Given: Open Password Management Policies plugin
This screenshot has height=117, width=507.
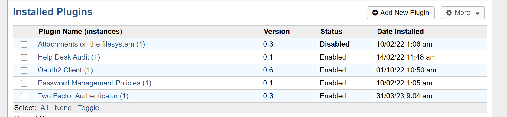Looking at the screenshot, I should point(94,83).
